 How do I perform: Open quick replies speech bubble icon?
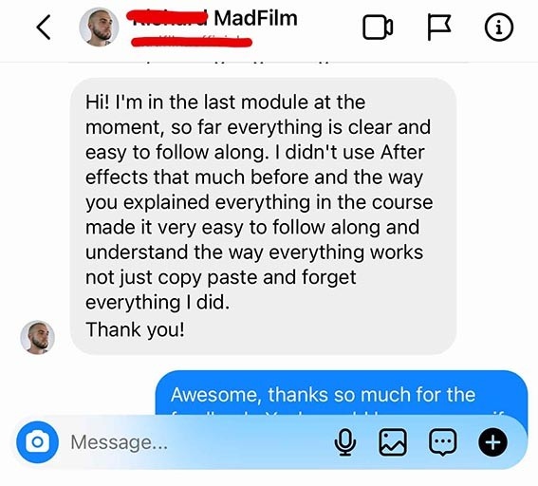click(x=443, y=442)
